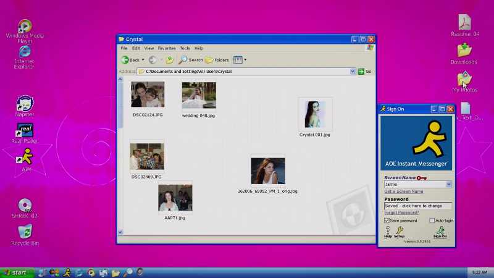Click the Views toolbar icon
The image size is (494, 278).
pyautogui.click(x=238, y=60)
